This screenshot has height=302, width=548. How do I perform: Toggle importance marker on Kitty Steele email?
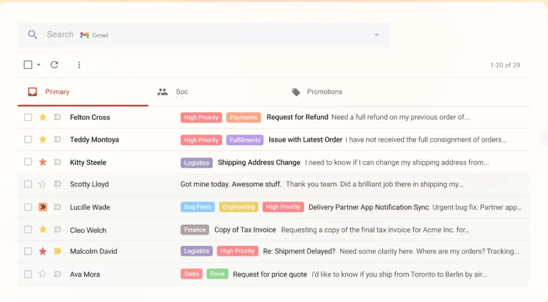point(57,162)
